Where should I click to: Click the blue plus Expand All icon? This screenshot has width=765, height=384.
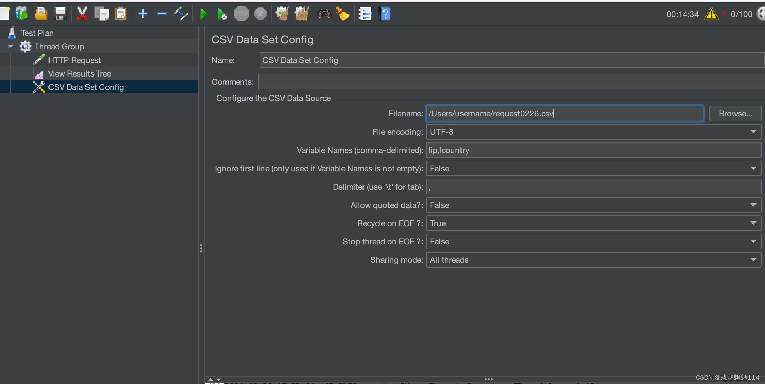tap(143, 14)
